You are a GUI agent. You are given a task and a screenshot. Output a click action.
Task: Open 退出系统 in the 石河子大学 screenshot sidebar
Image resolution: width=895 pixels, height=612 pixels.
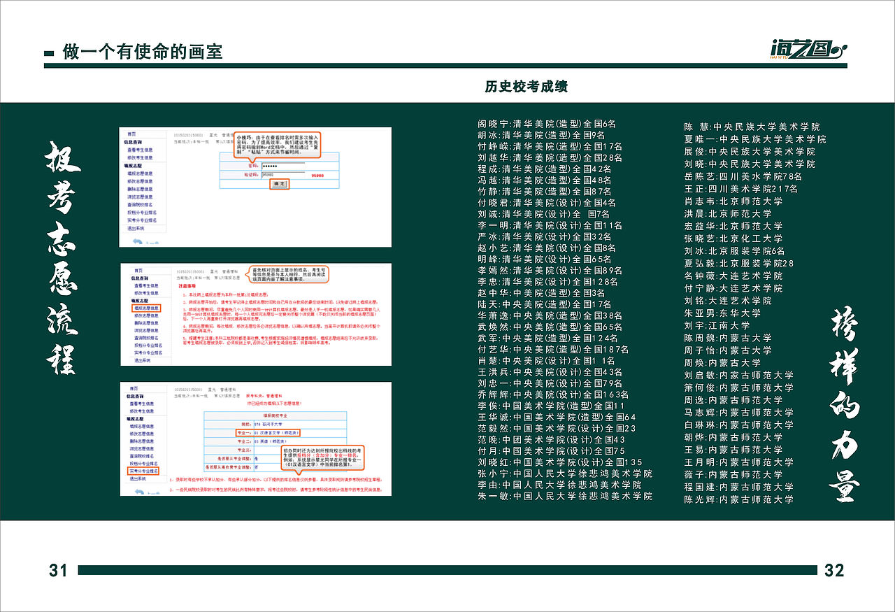(x=138, y=479)
